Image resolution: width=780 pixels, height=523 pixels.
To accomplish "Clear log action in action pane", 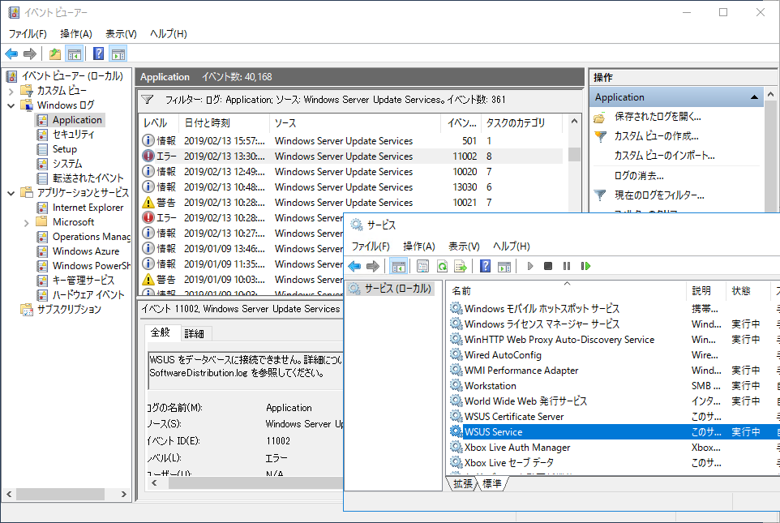I will click(x=639, y=176).
